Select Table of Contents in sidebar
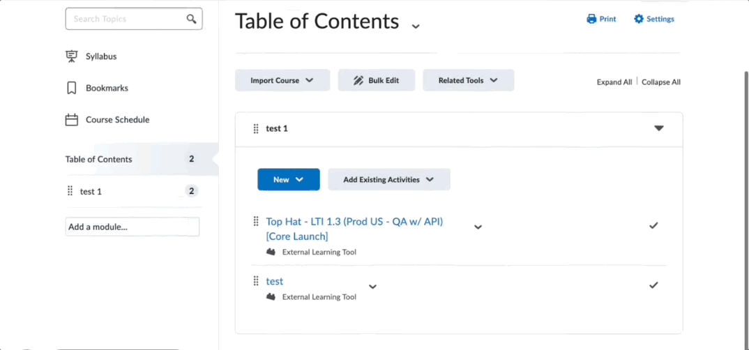749x350 pixels. pos(98,159)
